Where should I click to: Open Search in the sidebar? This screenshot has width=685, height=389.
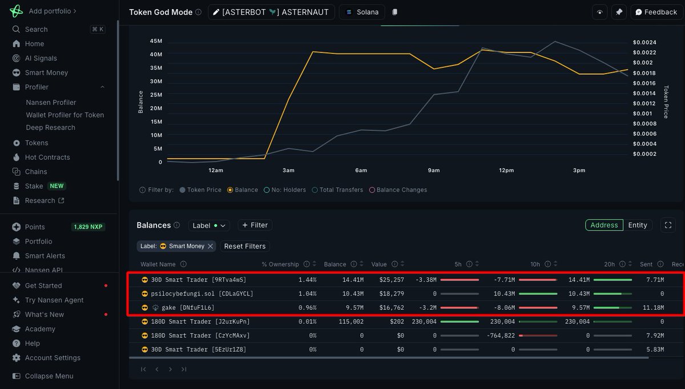click(37, 29)
